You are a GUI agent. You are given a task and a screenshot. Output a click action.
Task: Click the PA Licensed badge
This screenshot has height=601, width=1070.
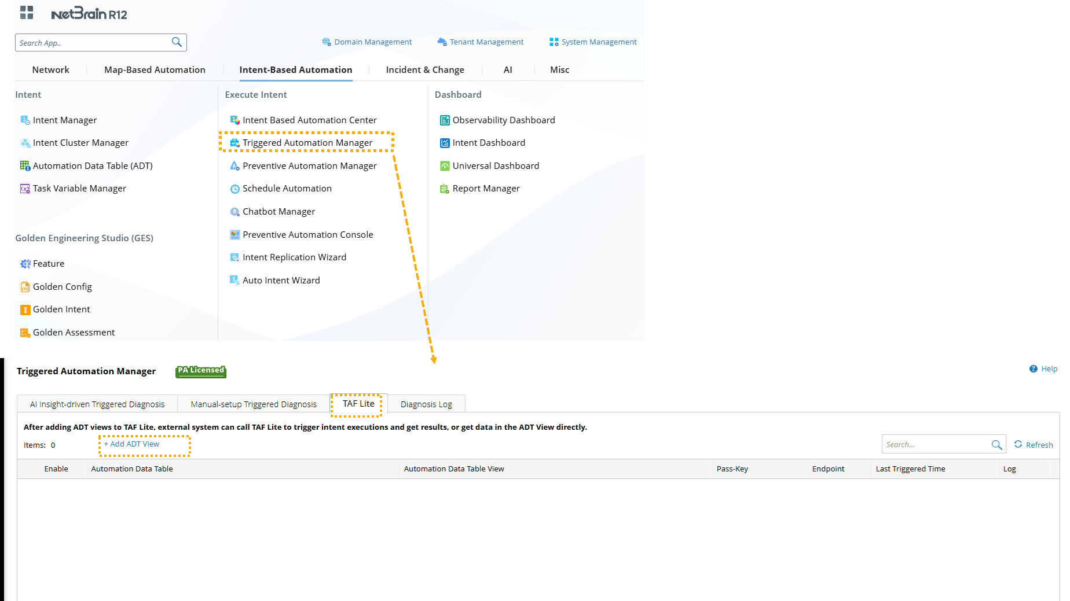(x=201, y=371)
